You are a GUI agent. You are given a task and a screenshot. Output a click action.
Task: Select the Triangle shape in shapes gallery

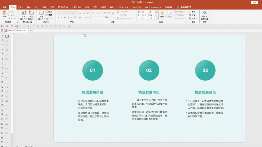pos(143,15)
